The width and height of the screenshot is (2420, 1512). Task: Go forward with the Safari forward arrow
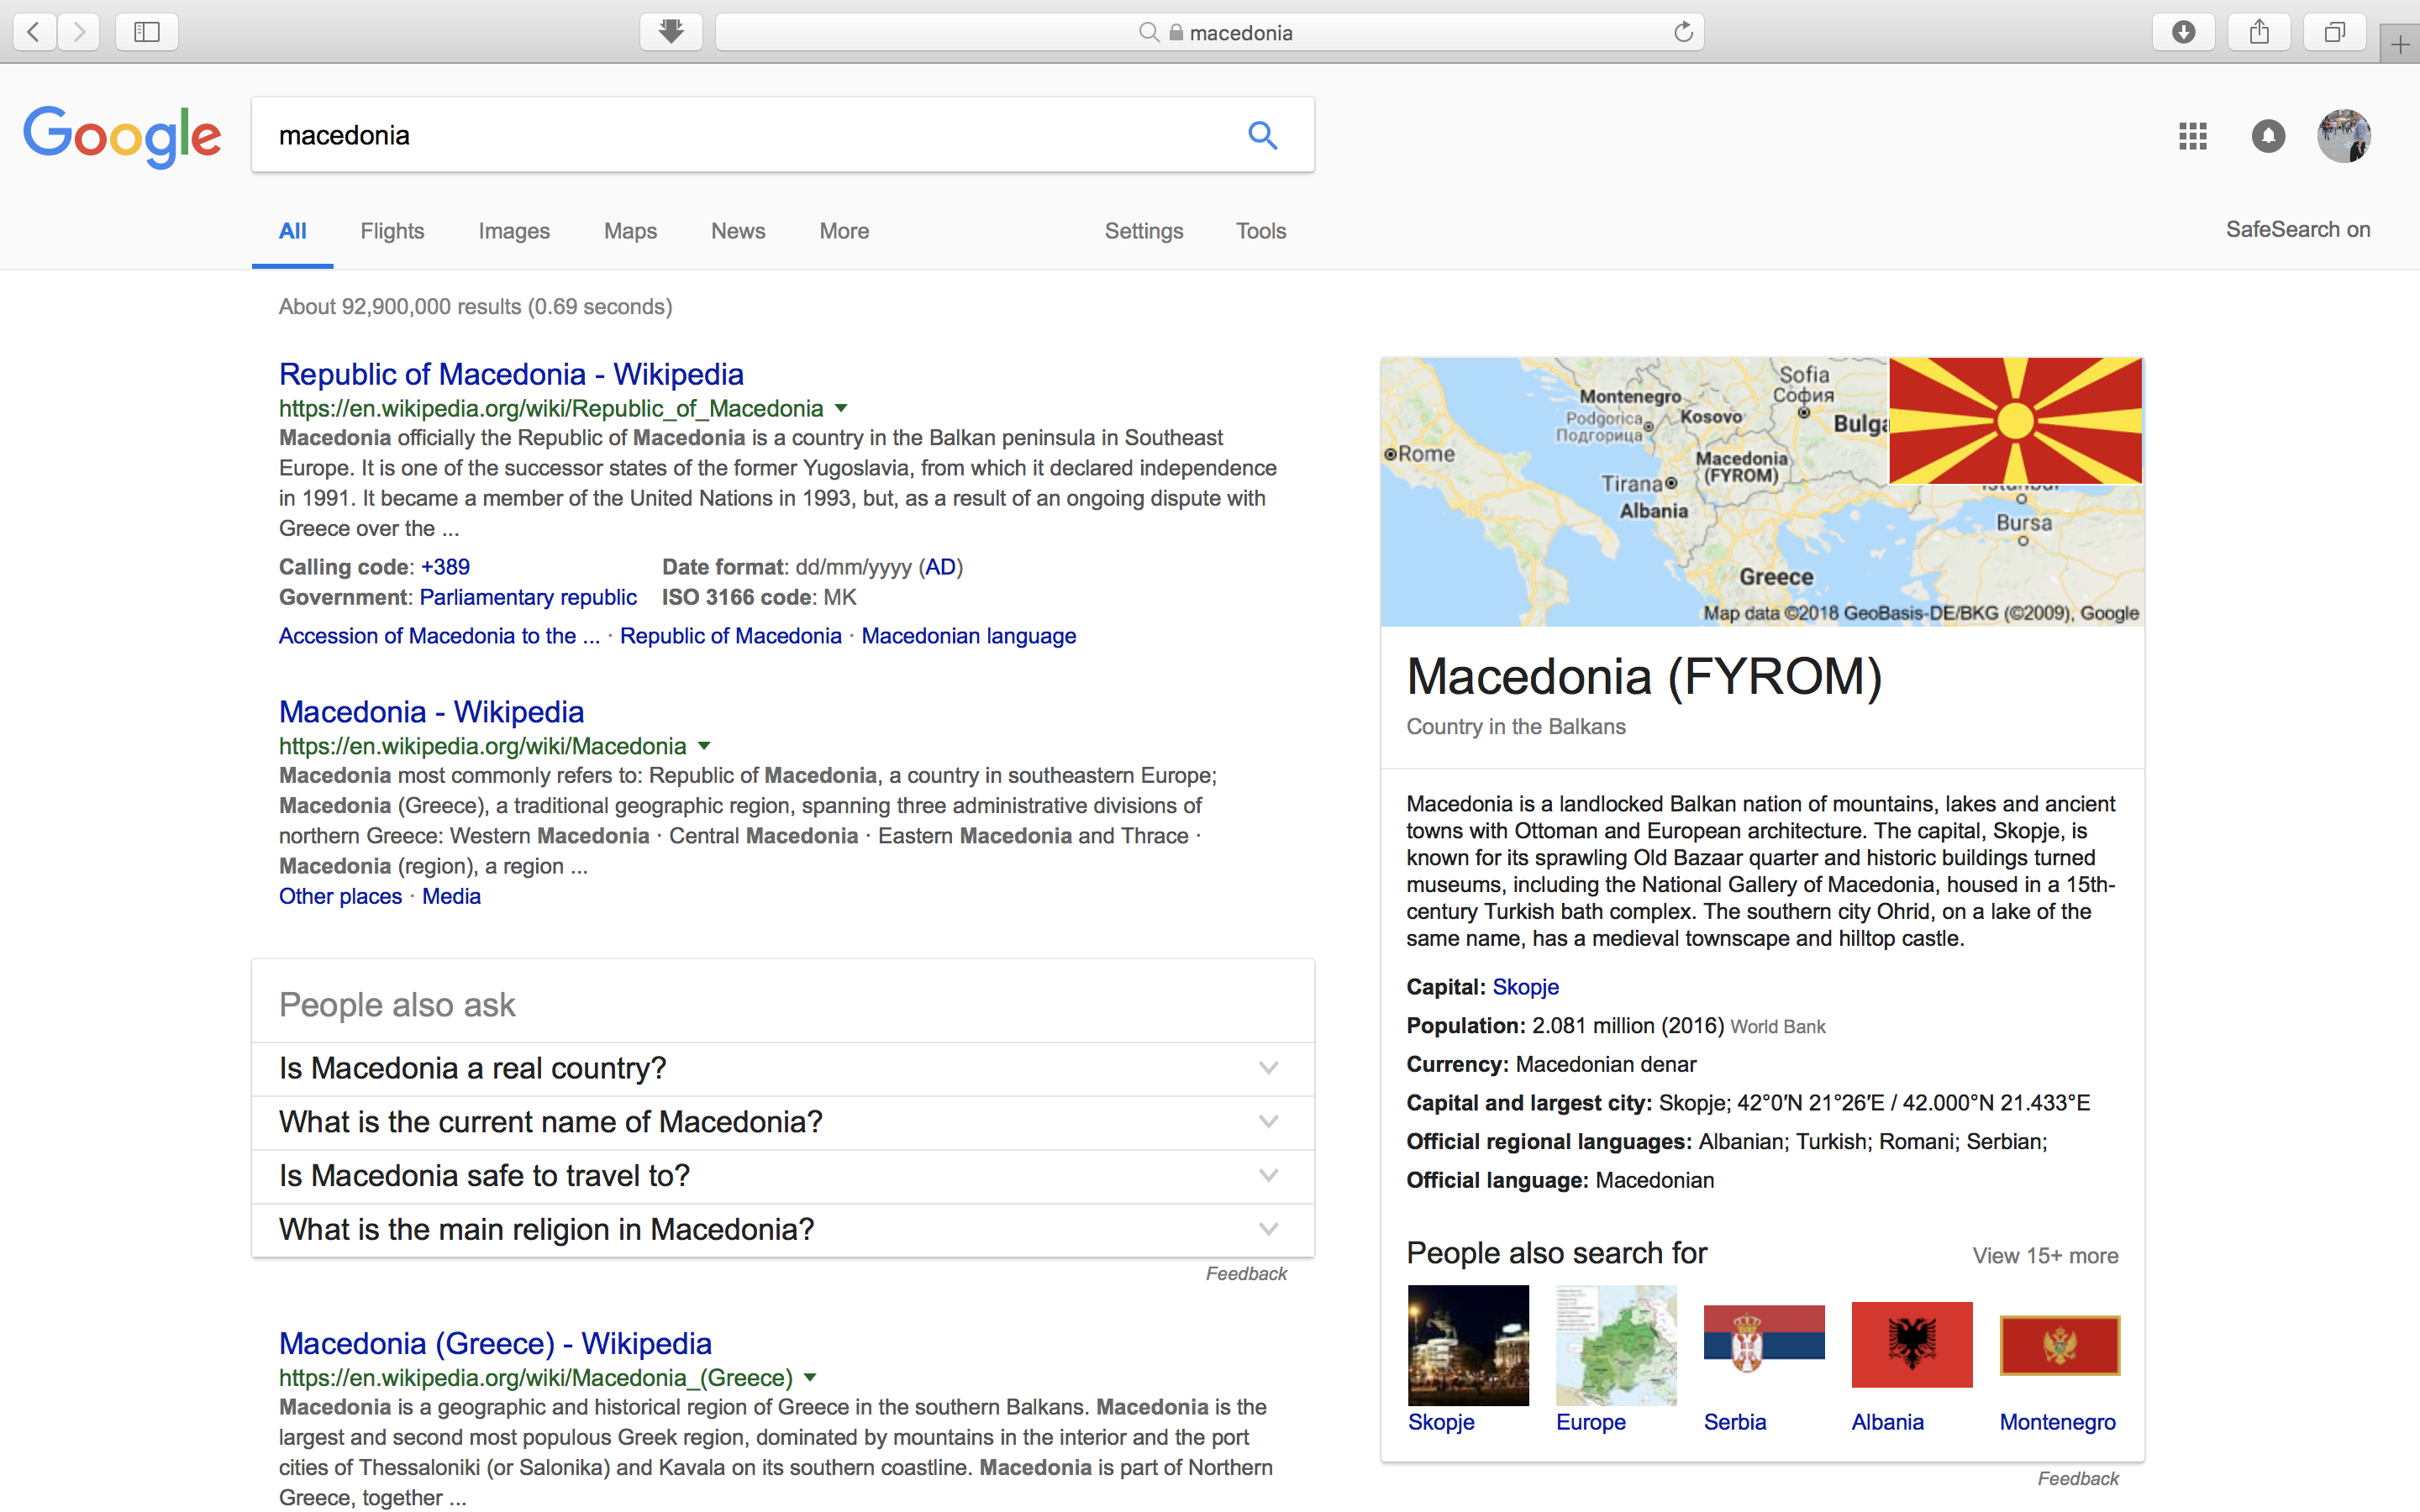78,32
